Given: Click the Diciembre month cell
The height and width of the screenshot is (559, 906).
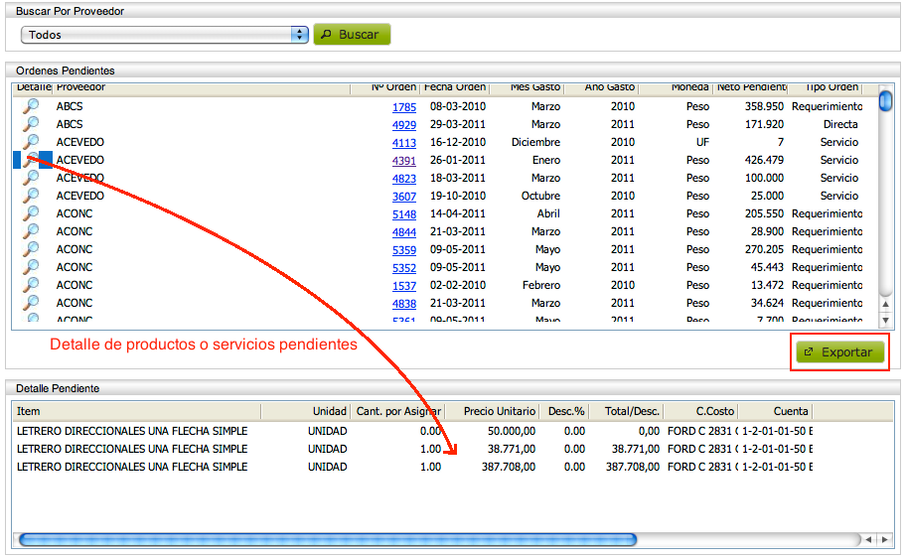Looking at the screenshot, I should tap(535, 142).
